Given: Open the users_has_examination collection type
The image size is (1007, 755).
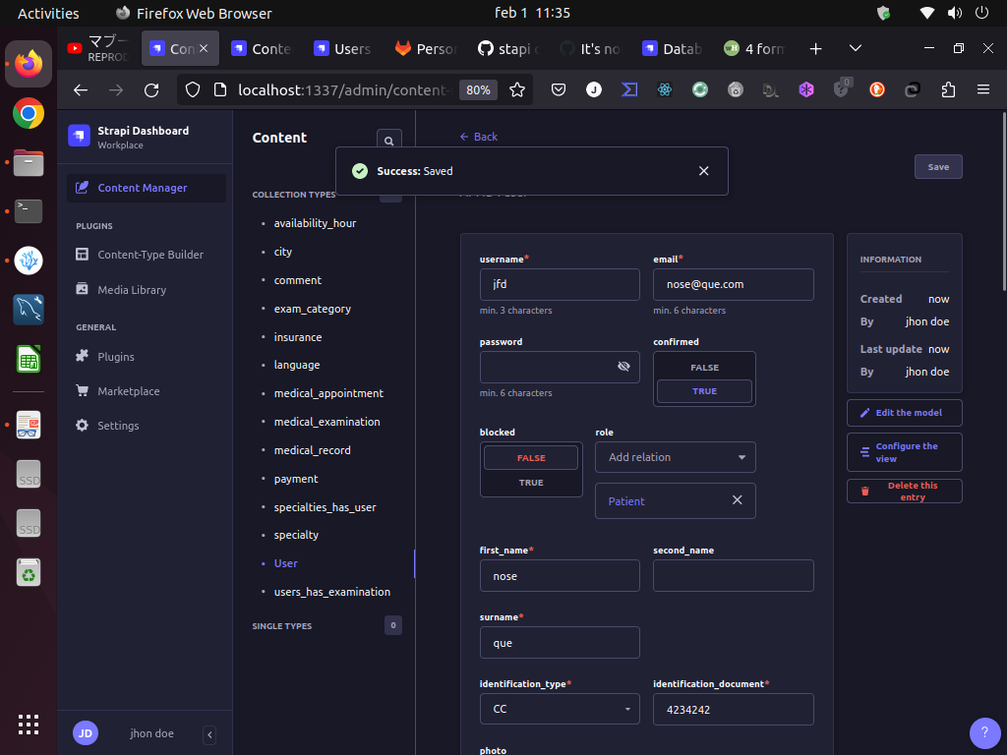Looking at the screenshot, I should pos(332,591).
